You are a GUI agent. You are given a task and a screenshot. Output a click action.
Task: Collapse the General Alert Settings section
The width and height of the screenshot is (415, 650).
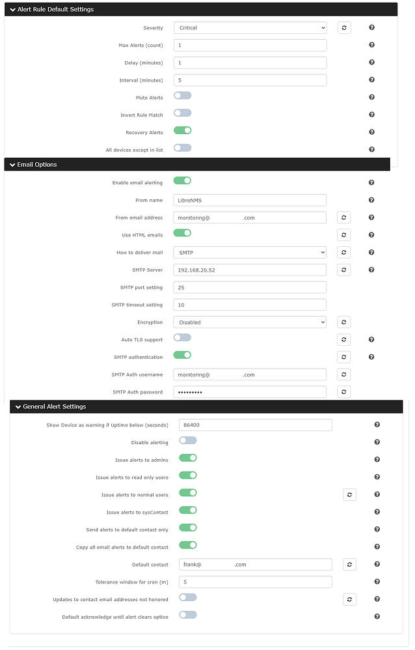point(18,406)
